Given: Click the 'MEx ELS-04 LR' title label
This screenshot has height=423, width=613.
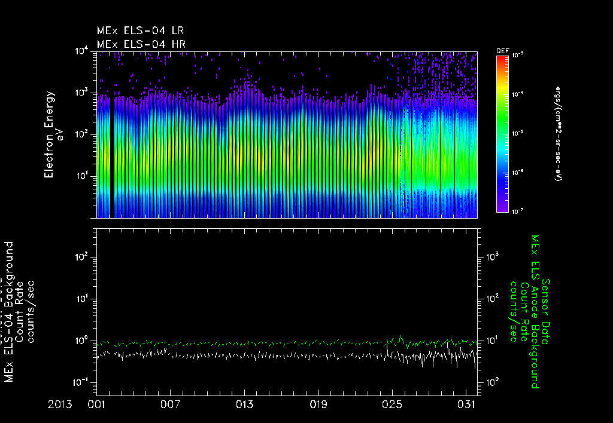Looking at the screenshot, I should 140,30.
